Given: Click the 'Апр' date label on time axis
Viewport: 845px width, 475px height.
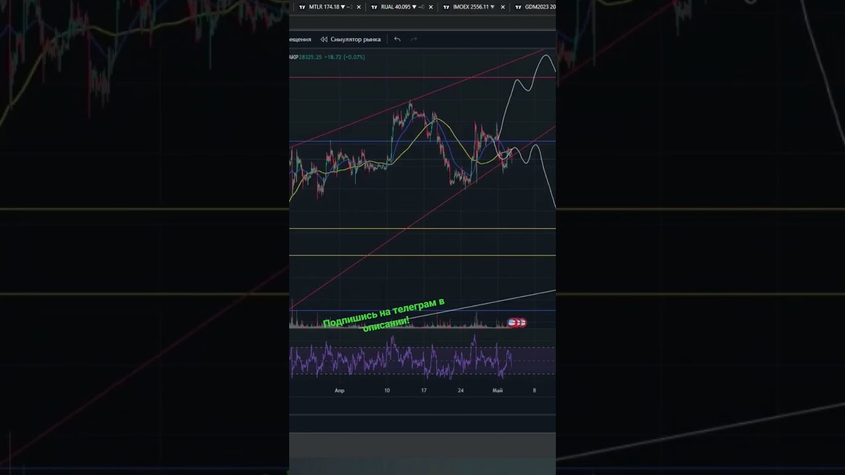Looking at the screenshot, I should 339,391.
